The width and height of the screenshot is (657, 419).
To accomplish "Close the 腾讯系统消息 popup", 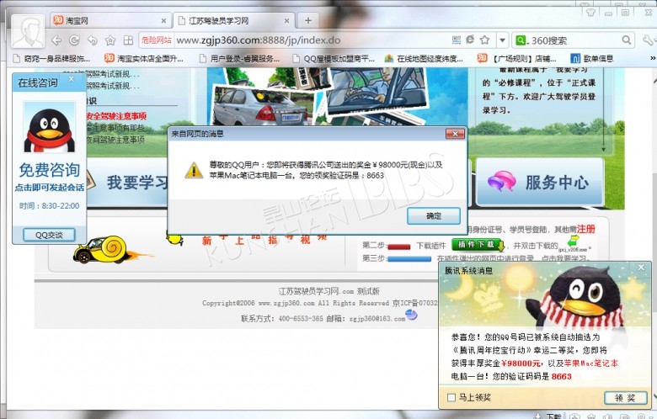I will (x=641, y=267).
